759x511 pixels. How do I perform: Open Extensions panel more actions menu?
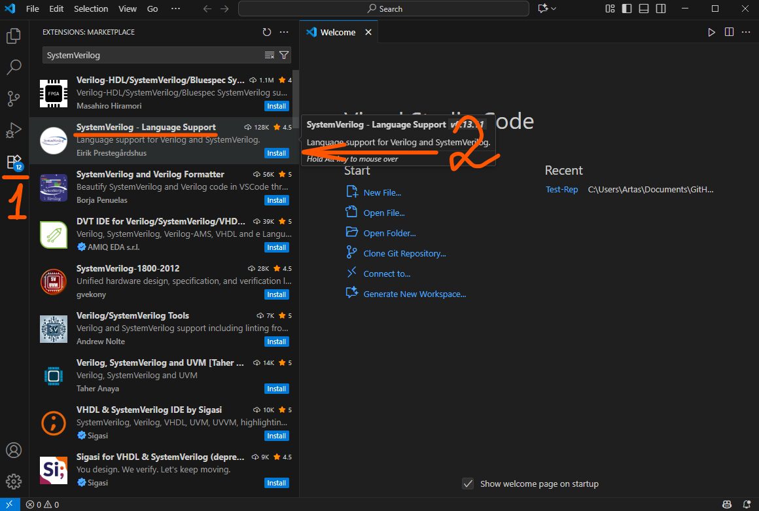tap(284, 32)
